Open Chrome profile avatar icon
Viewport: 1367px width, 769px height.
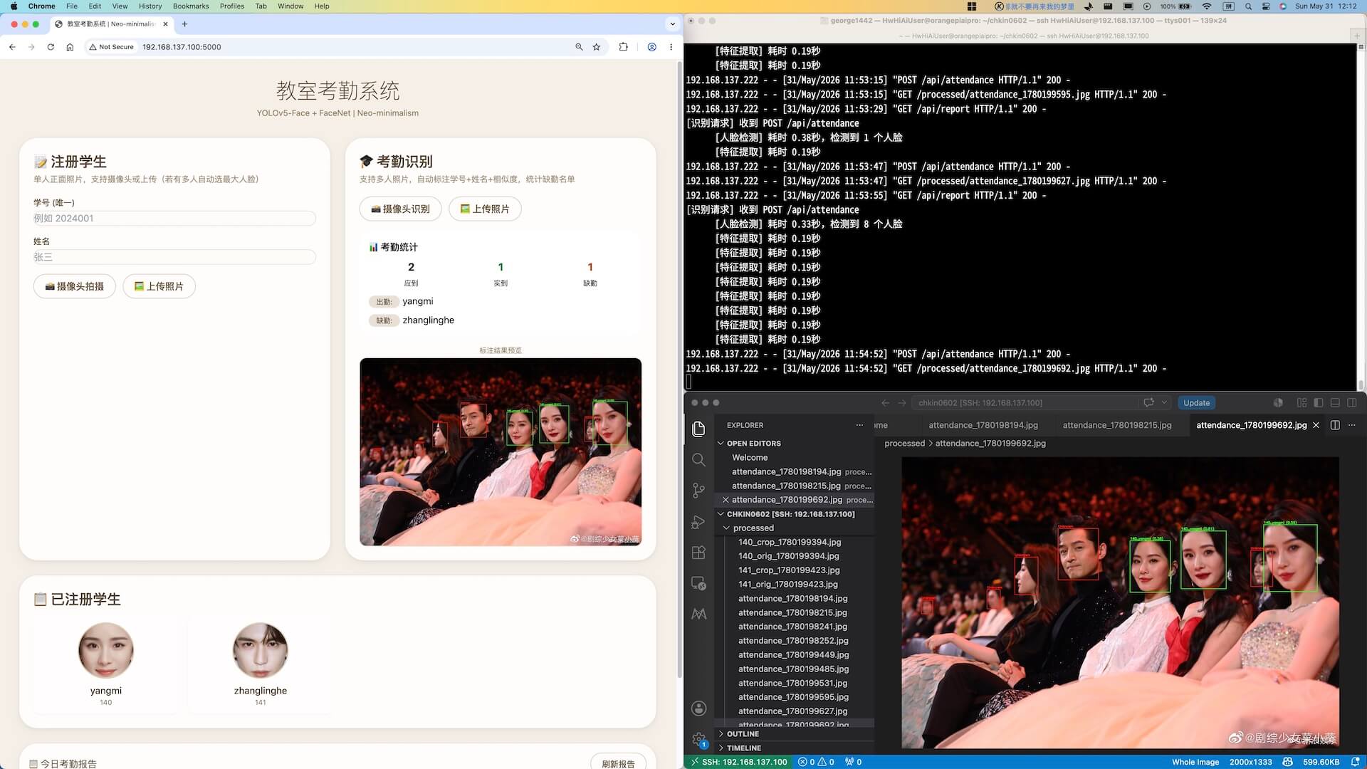(651, 47)
